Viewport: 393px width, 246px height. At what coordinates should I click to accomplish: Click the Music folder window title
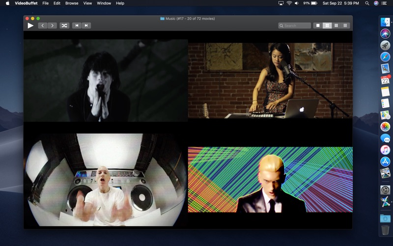[188, 19]
